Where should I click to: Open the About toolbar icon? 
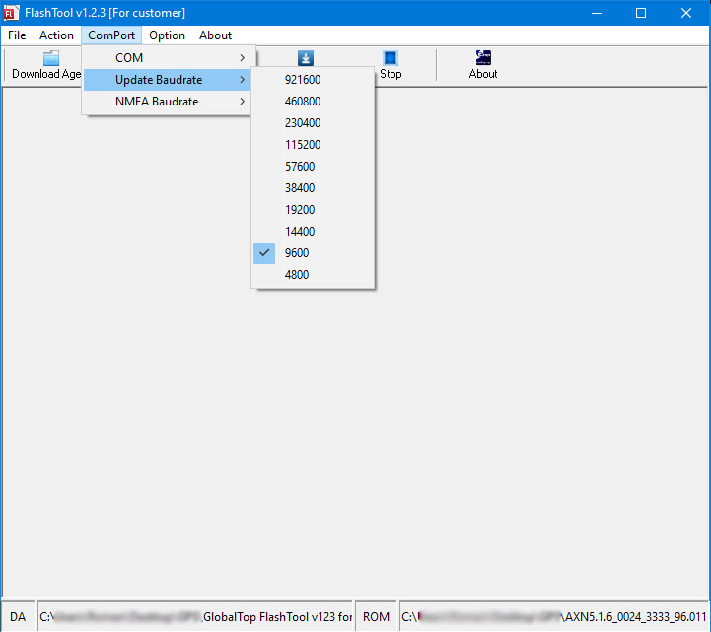(x=483, y=58)
